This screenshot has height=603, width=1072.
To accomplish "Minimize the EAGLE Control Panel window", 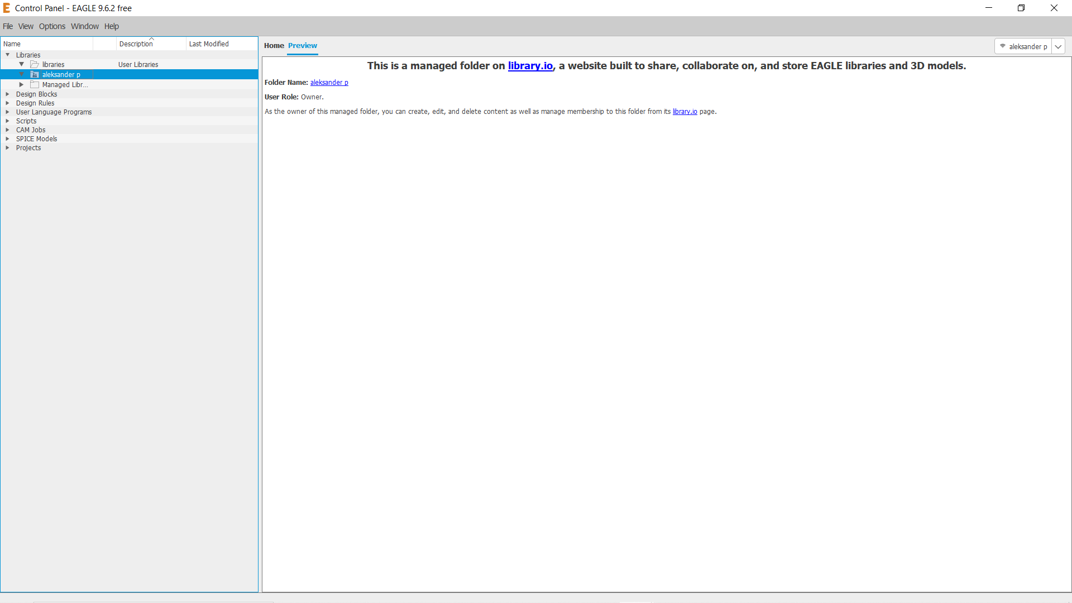I will 989,8.
